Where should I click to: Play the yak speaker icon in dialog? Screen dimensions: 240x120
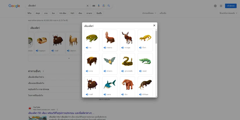(x=87, y=94)
